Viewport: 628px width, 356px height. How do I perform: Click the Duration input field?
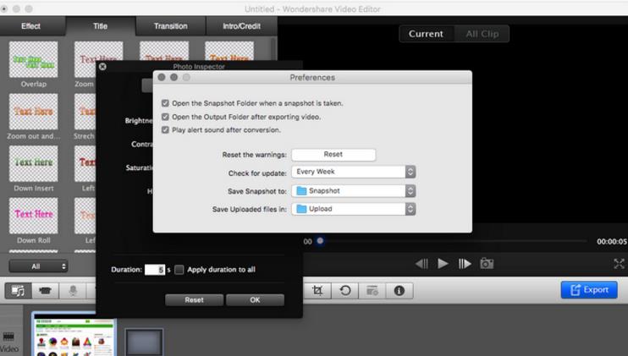[x=155, y=270]
